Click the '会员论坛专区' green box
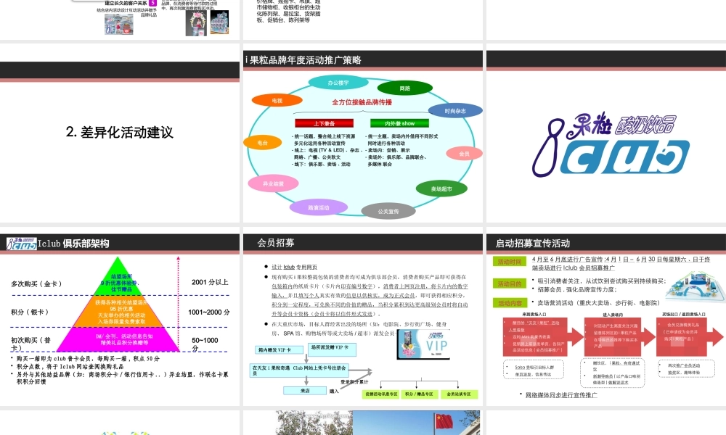 pyautogui.click(x=458, y=394)
